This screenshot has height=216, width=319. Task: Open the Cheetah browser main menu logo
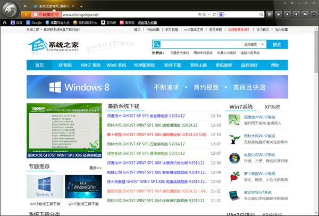(x=10, y=10)
